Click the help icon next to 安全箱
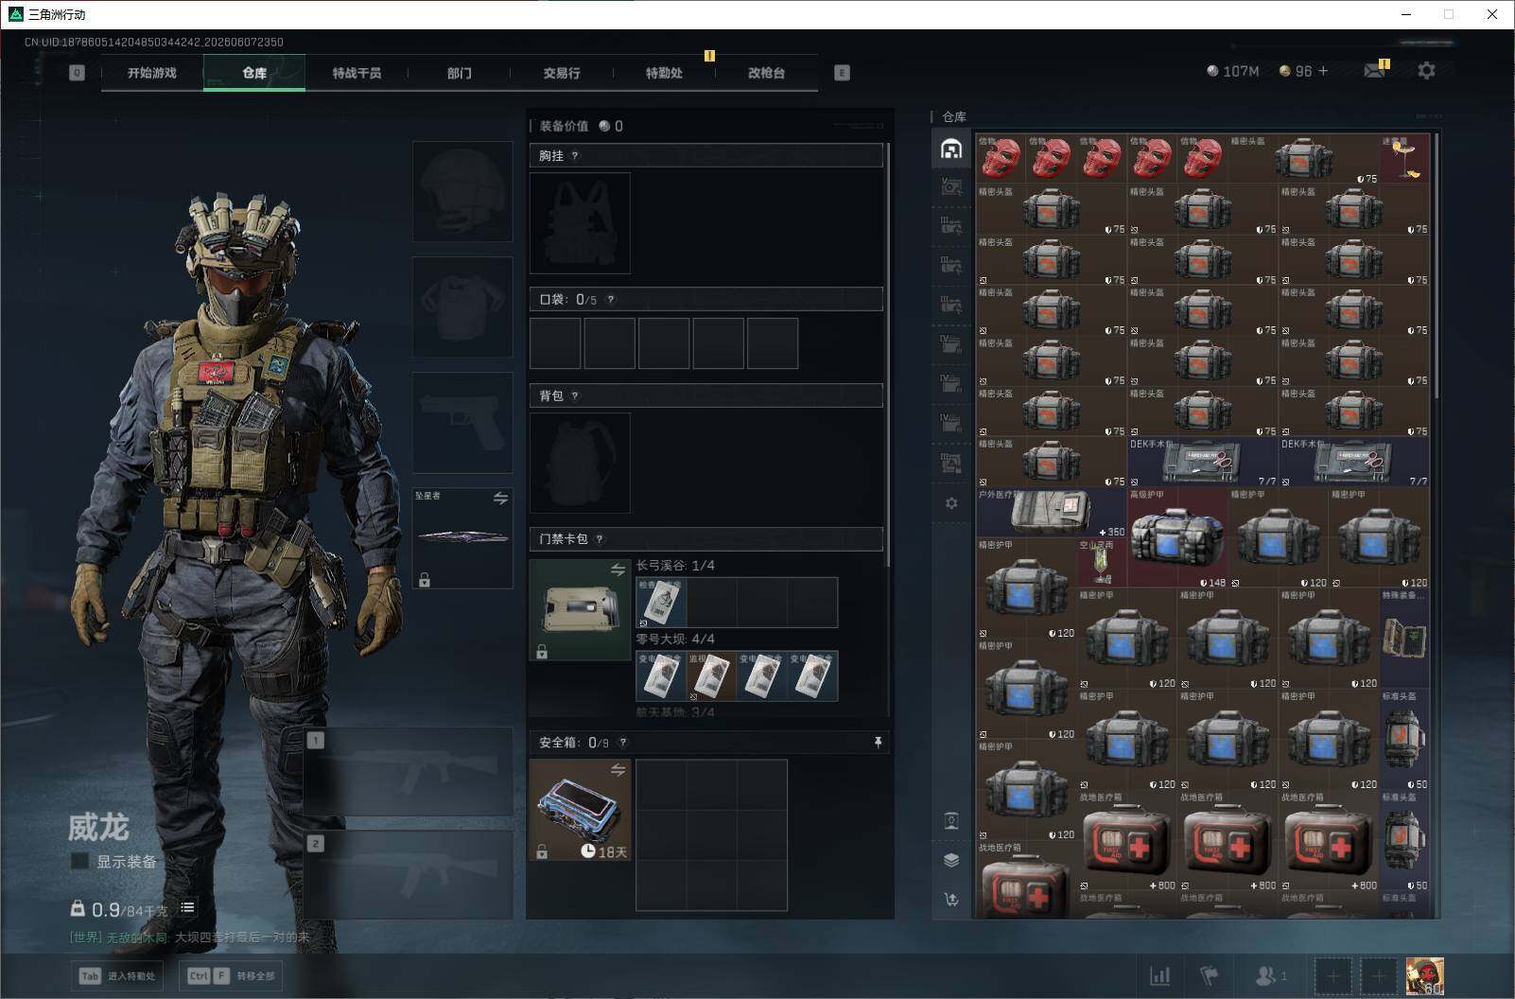Viewport: 1515px width, 999px height. tap(622, 743)
